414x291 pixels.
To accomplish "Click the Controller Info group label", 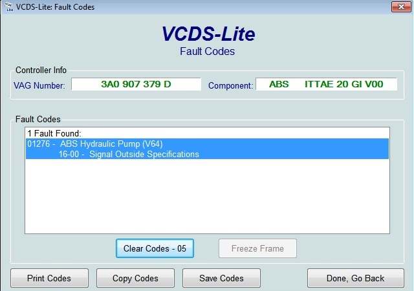I will coord(41,70).
